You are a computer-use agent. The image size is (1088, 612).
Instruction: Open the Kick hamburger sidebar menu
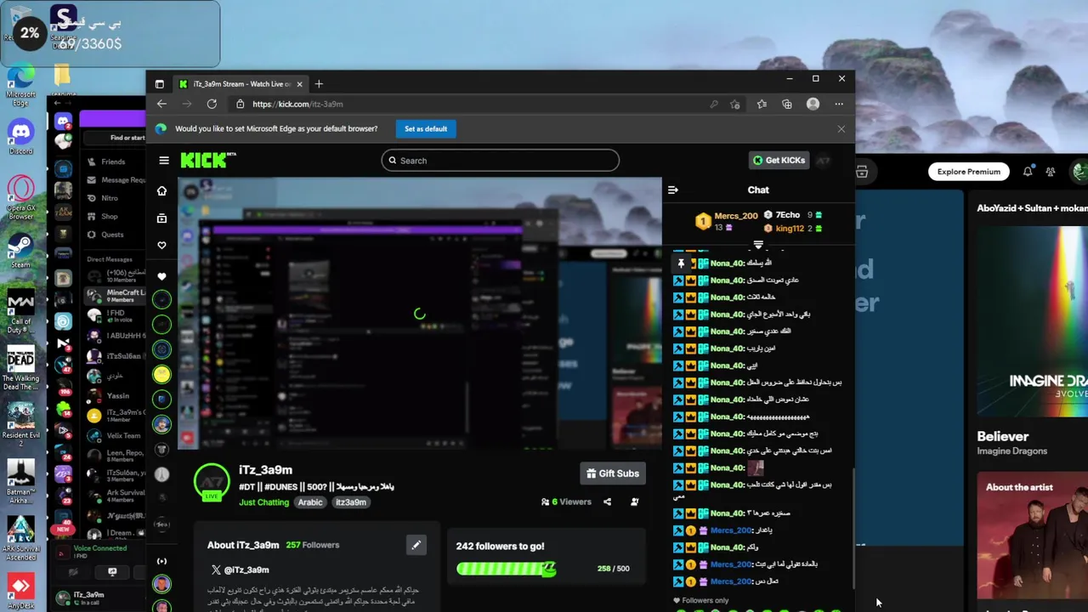click(x=164, y=160)
